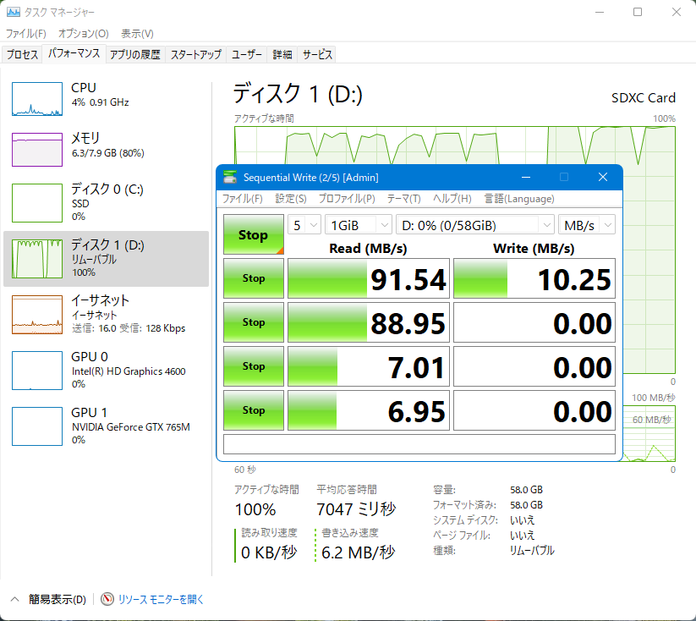Click the 58.0 GB 容量 value

pos(526,490)
